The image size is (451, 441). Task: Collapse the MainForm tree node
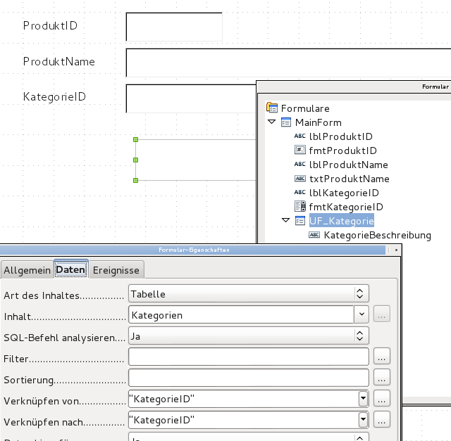point(271,122)
